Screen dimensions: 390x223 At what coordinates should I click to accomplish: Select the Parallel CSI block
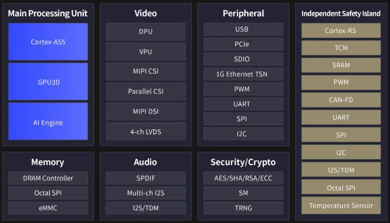(x=146, y=91)
